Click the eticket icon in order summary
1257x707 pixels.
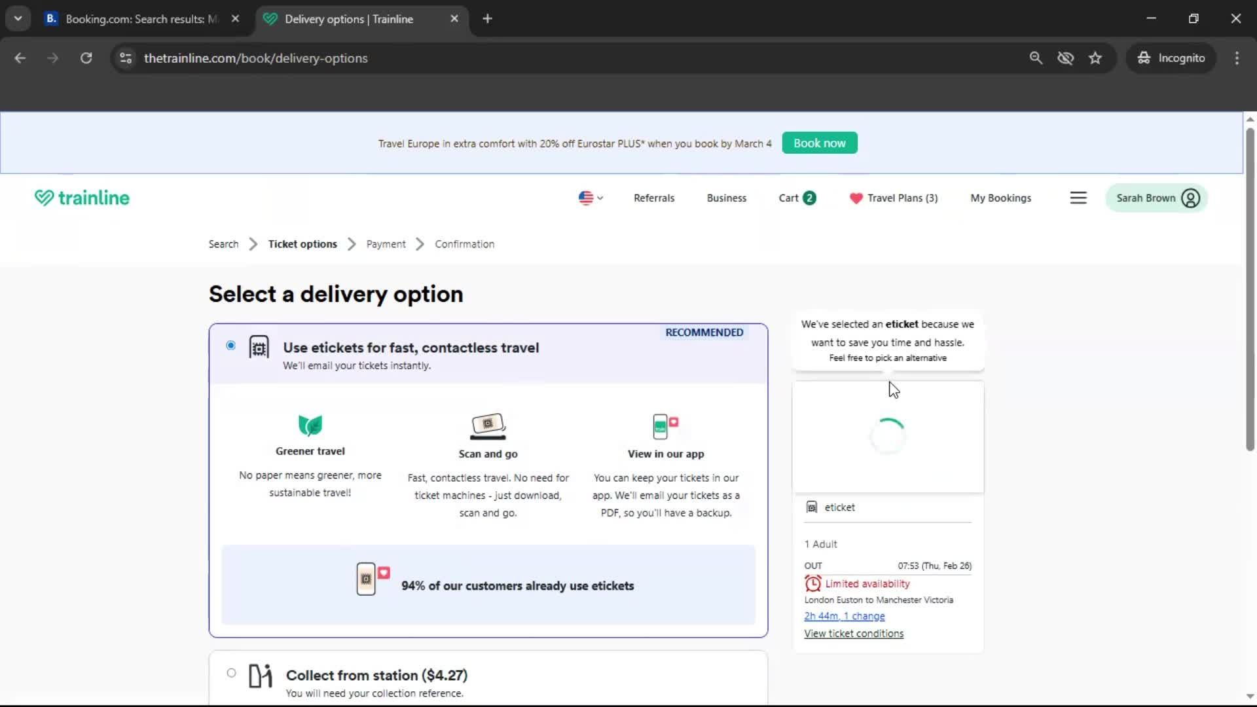(x=811, y=507)
